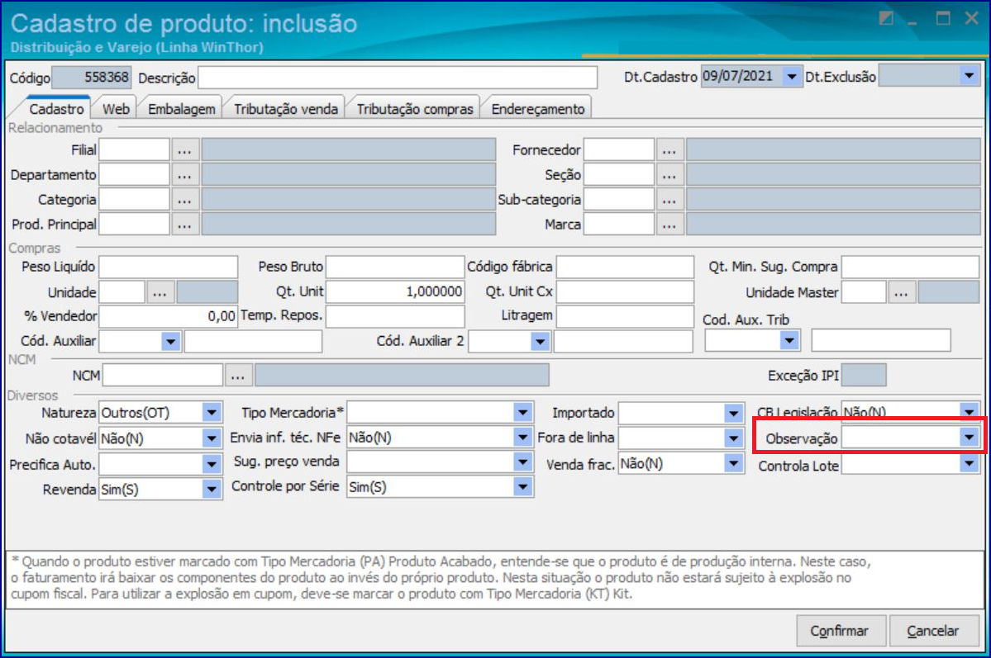Open Seção lookup ellipsis button
The height and width of the screenshot is (658, 991).
pyautogui.click(x=670, y=175)
